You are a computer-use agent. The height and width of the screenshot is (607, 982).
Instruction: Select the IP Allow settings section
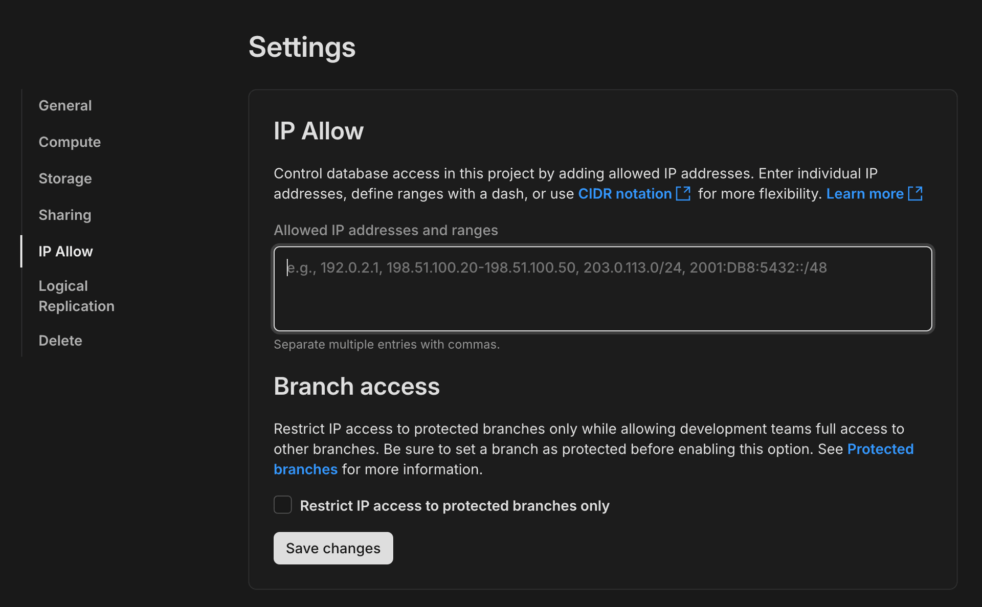tap(65, 251)
